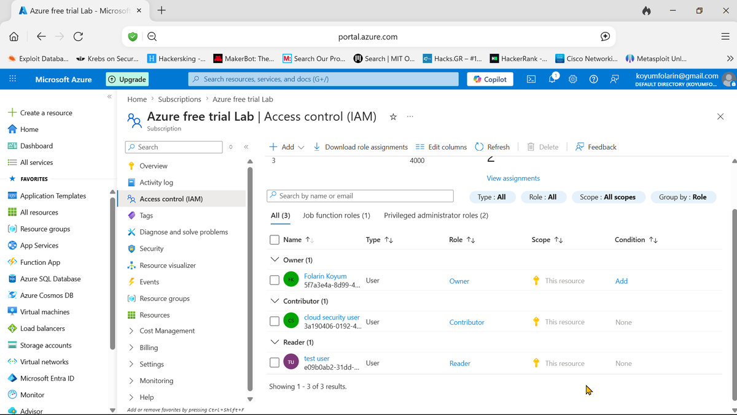Open Virtual networks favorite

(38, 362)
